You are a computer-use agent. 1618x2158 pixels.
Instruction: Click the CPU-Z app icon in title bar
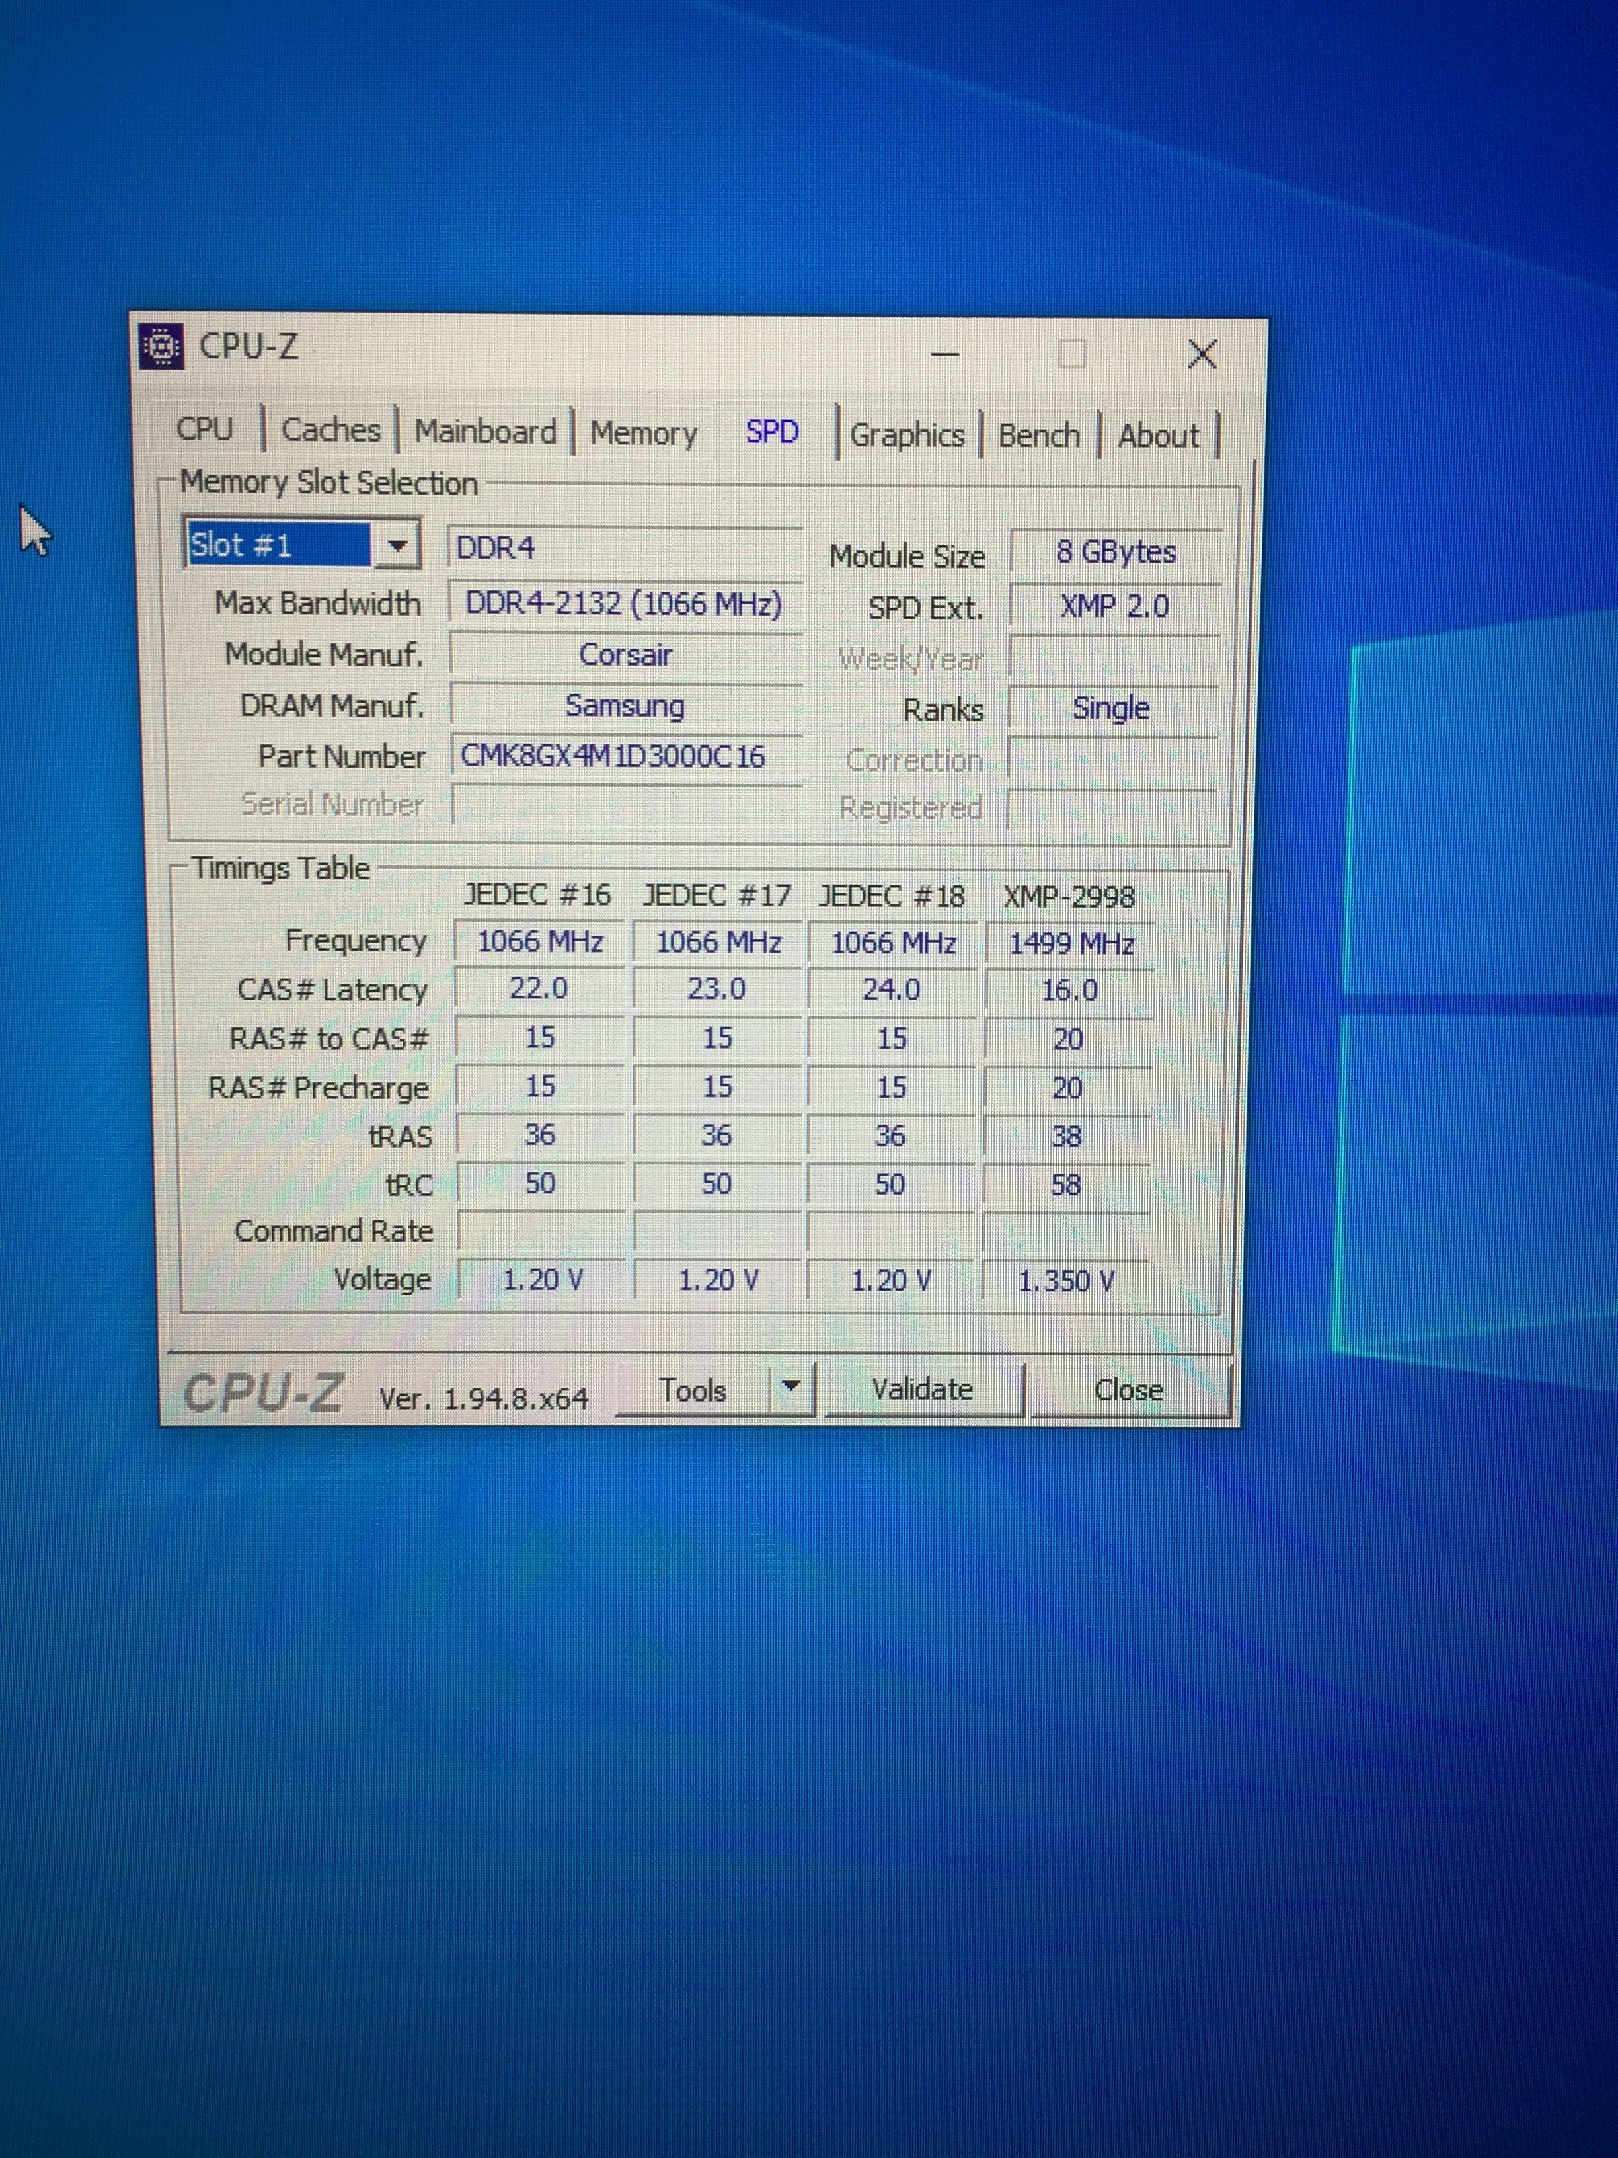(x=162, y=347)
